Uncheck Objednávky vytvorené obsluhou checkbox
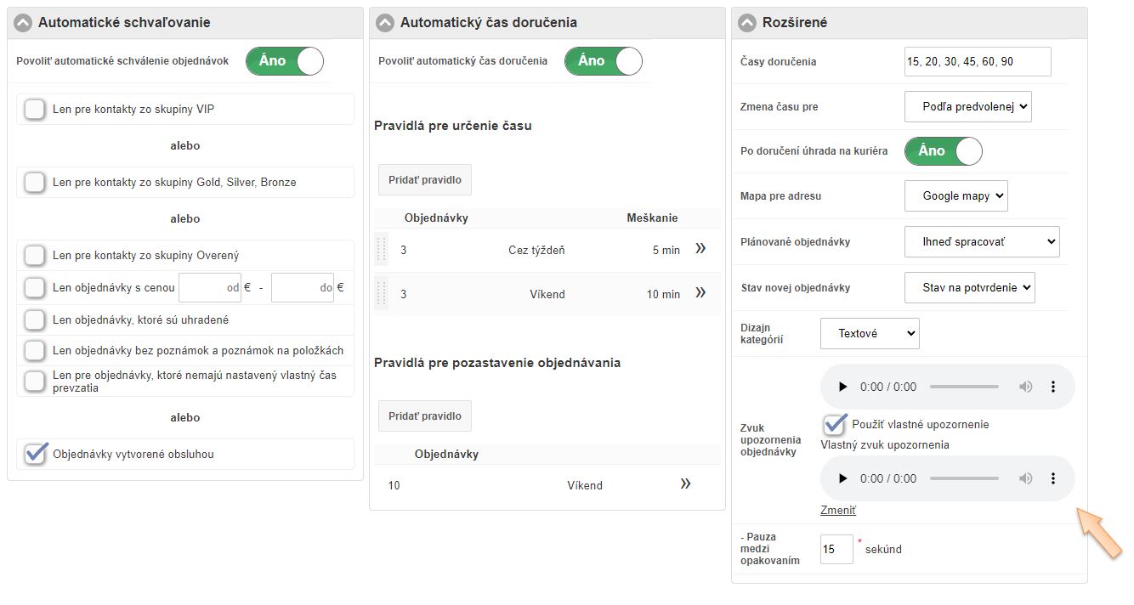This screenshot has height=605, width=1134. pyautogui.click(x=35, y=455)
